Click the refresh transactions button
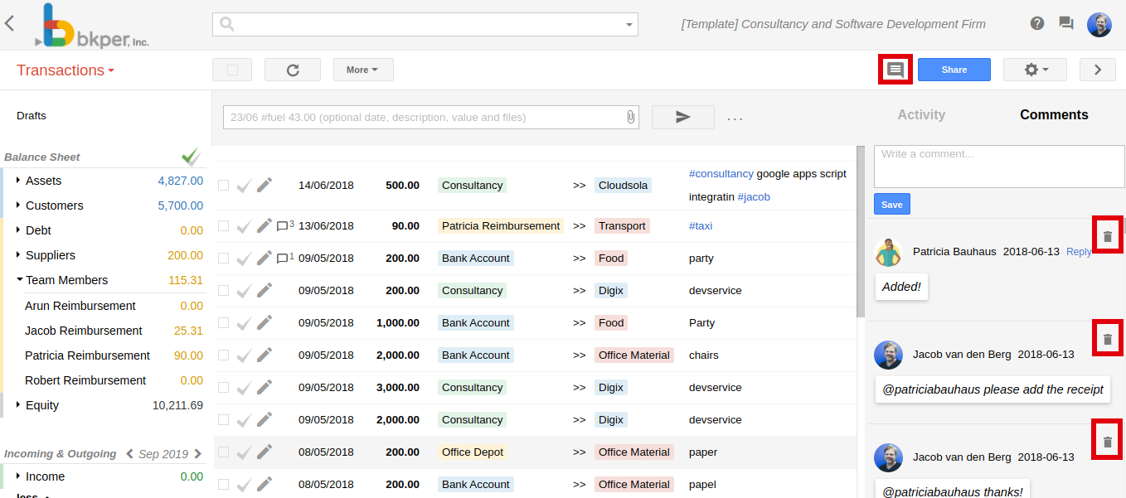Screen dimensions: 1126x498 click(292, 70)
